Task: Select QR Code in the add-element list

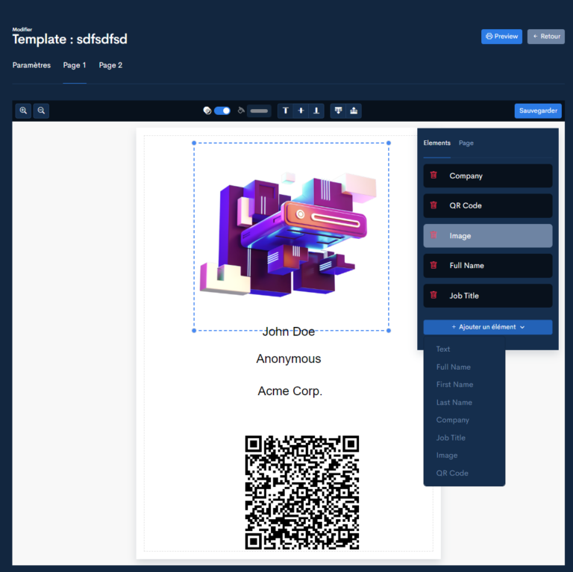Action: pos(452,473)
